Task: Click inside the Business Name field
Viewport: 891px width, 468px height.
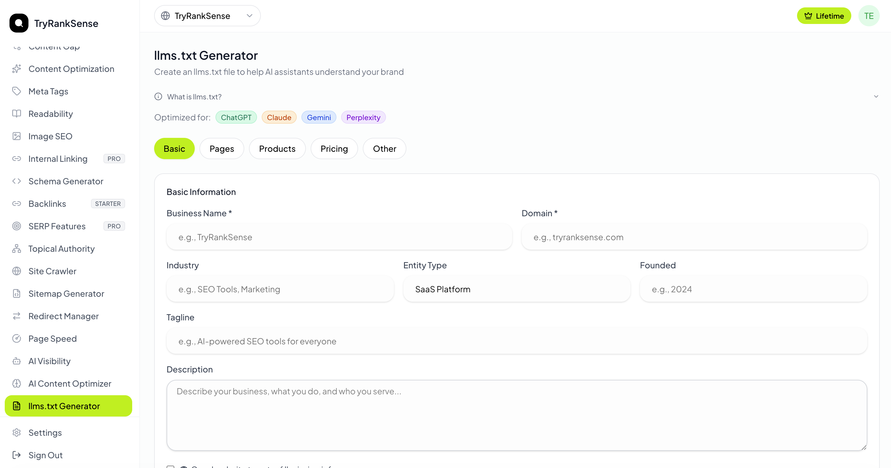Action: (339, 237)
